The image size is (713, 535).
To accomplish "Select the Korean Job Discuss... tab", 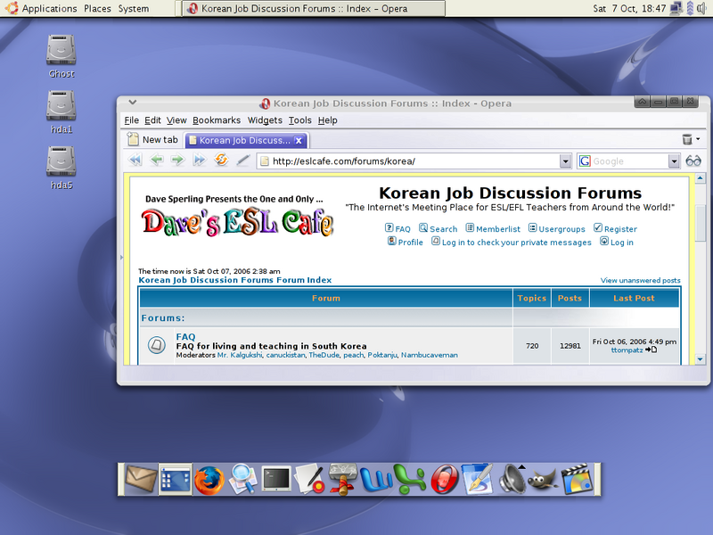I will pos(244,140).
